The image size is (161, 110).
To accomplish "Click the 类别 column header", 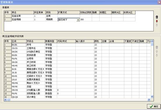I will click(x=52, y=12).
